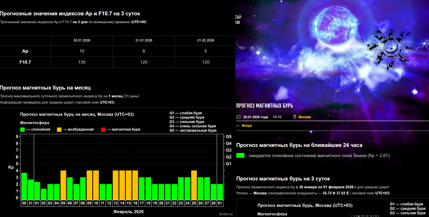Click the green bar for January 30
The width and height of the screenshot is (429, 217).
(x=24, y=186)
